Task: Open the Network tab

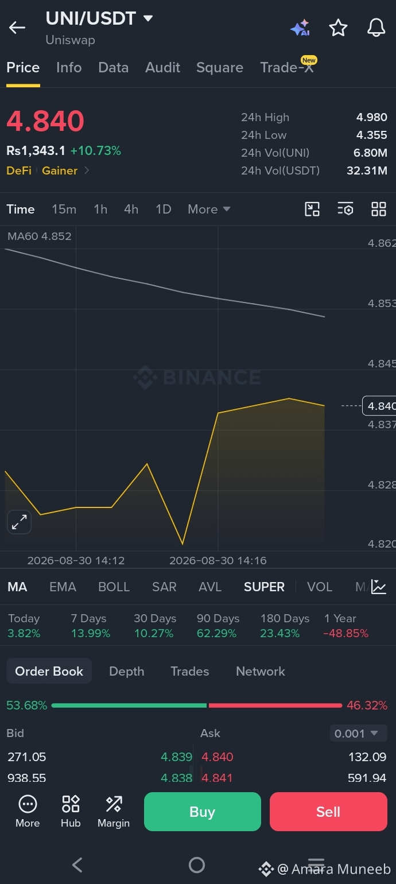Action: click(x=261, y=671)
